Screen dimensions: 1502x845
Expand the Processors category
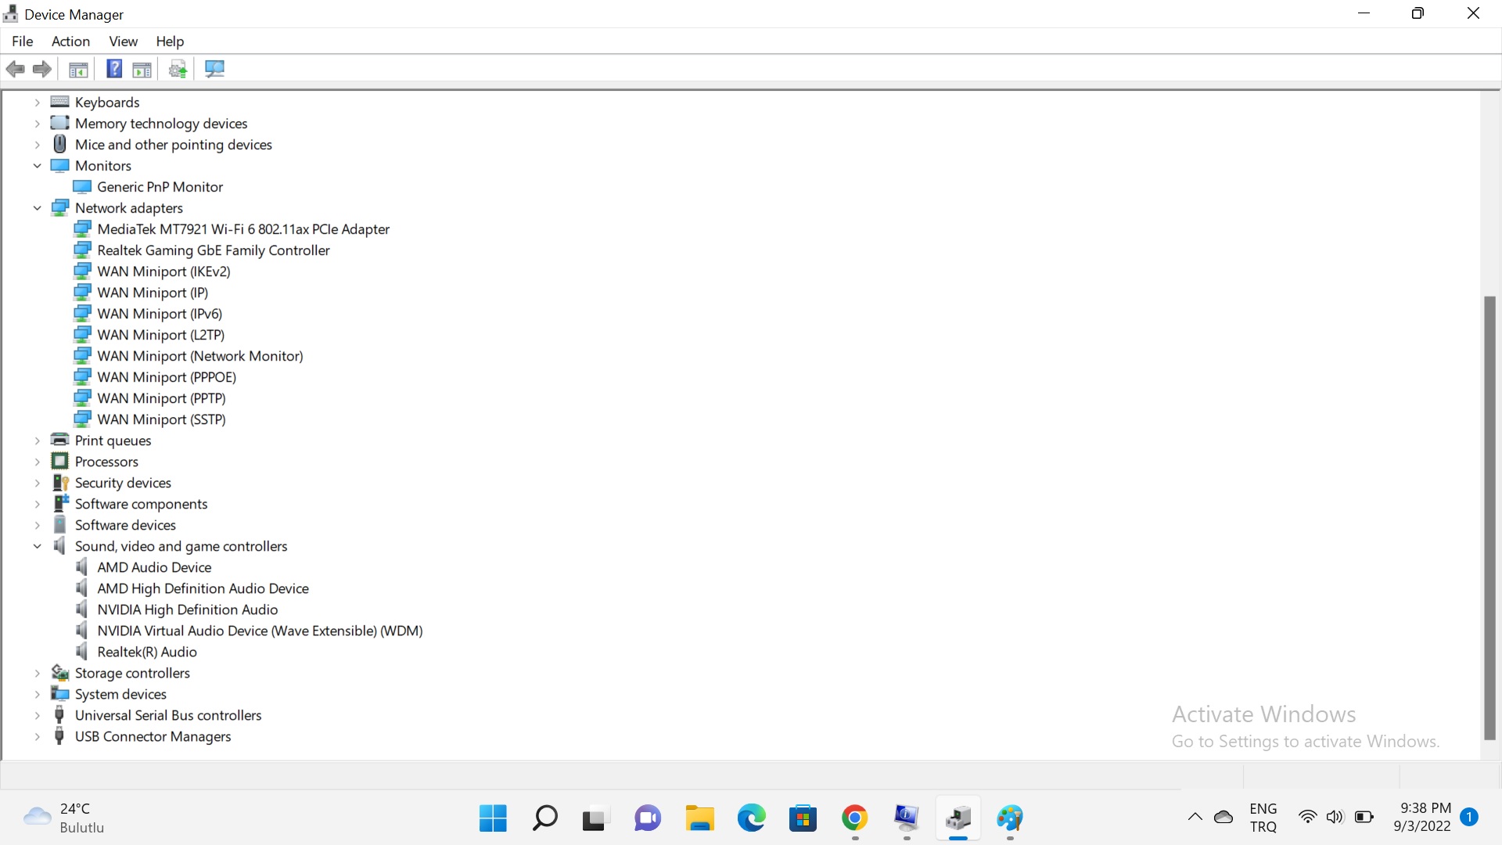[x=37, y=462]
